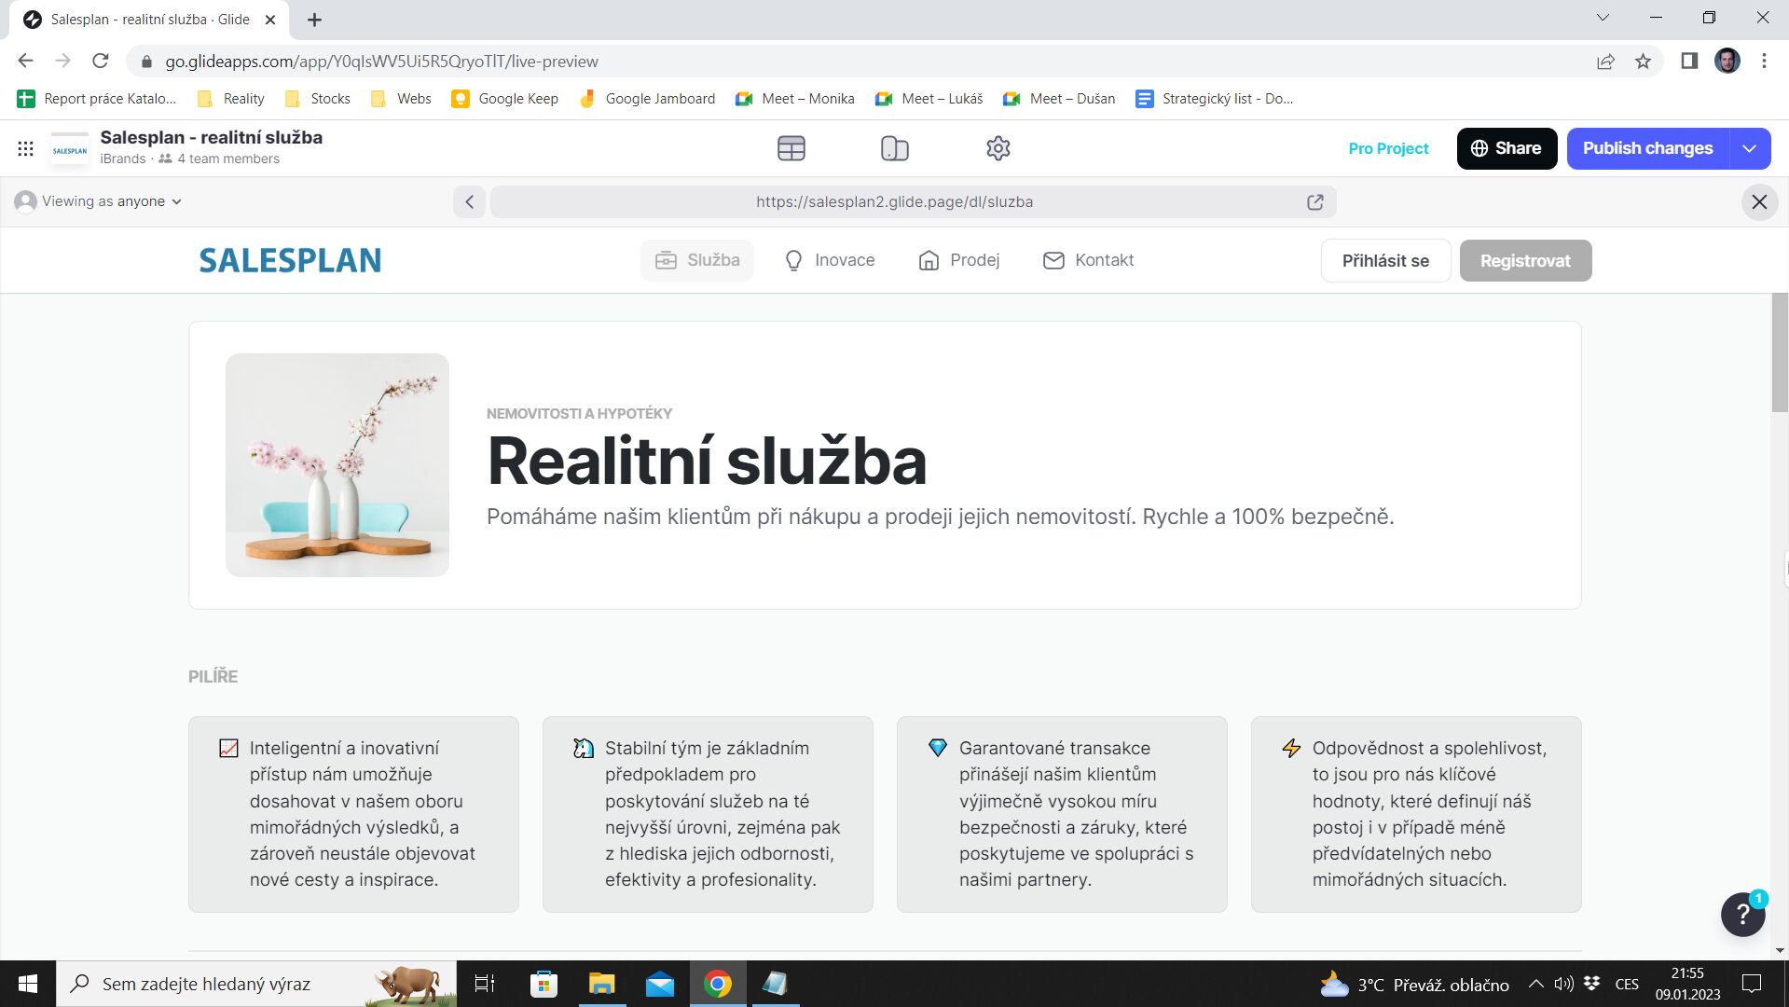Open the Data editor table icon

pyautogui.click(x=791, y=148)
